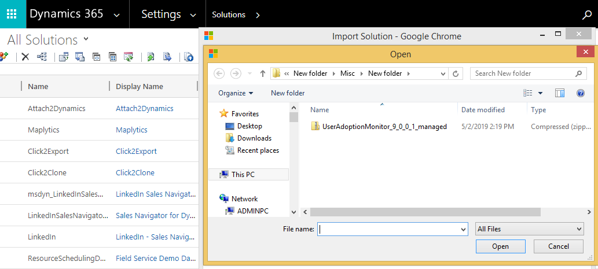Click the Up folder arrow in Open dialog
Screen dimensions: 598x269
pyautogui.click(x=262, y=73)
